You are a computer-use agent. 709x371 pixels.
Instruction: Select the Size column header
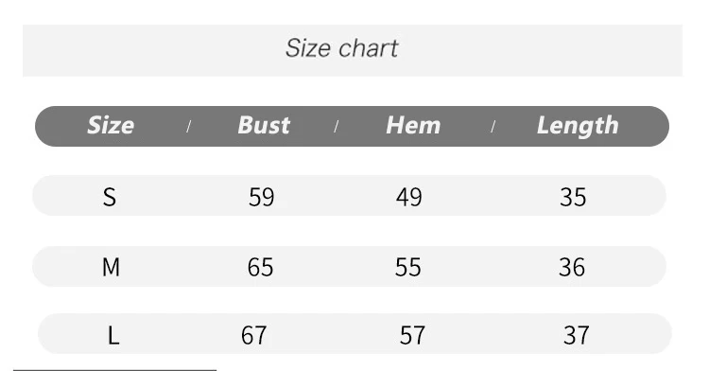click(x=111, y=125)
